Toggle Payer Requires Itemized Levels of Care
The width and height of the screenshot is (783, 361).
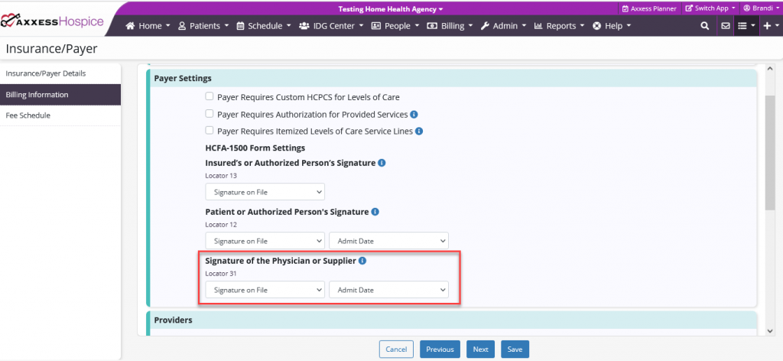(210, 131)
